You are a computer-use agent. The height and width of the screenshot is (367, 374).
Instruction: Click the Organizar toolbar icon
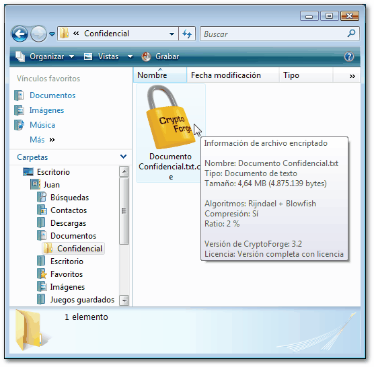click(20, 56)
